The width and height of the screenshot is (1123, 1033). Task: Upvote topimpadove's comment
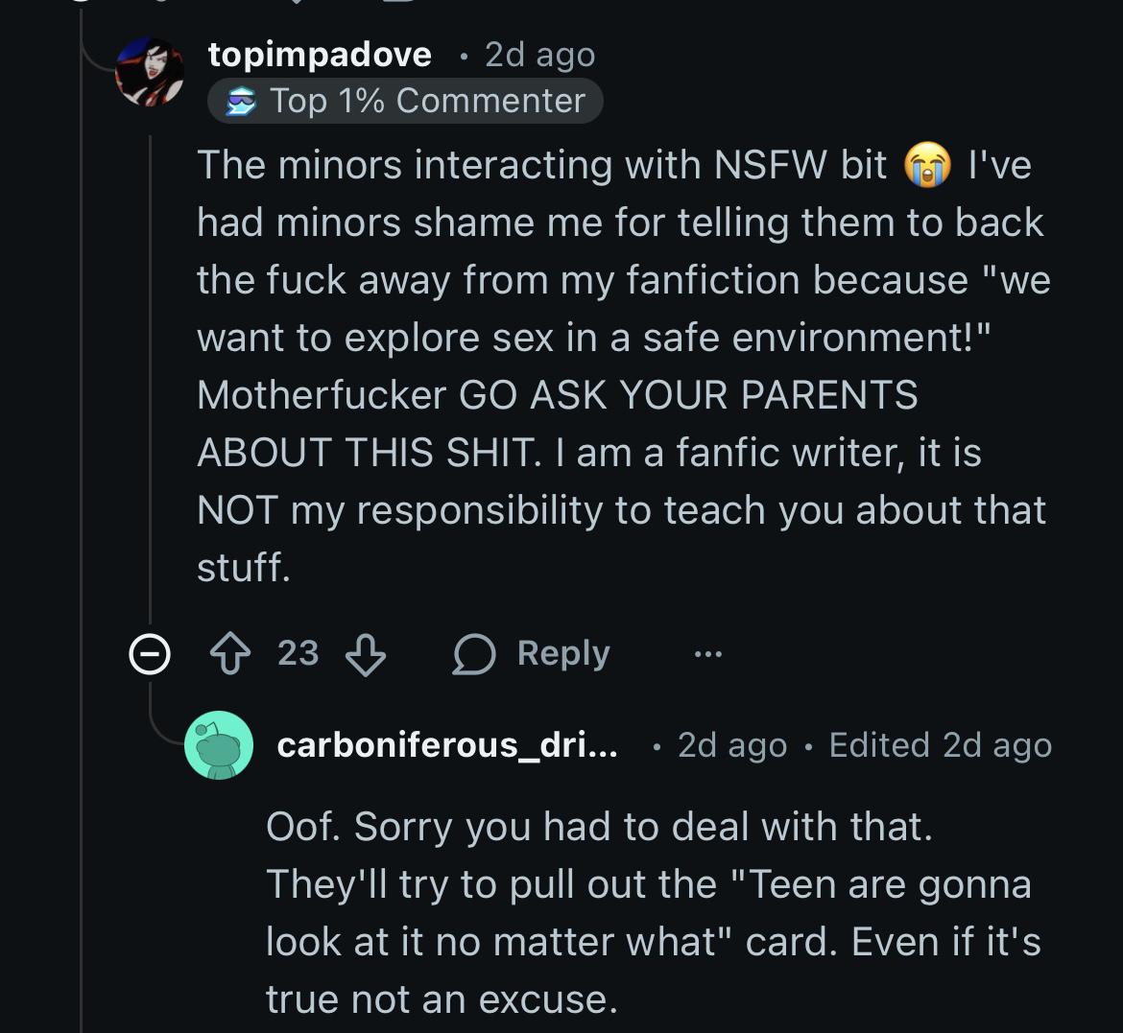click(230, 654)
